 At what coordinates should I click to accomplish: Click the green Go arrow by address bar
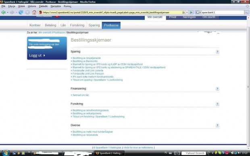[x=191, y=12]
